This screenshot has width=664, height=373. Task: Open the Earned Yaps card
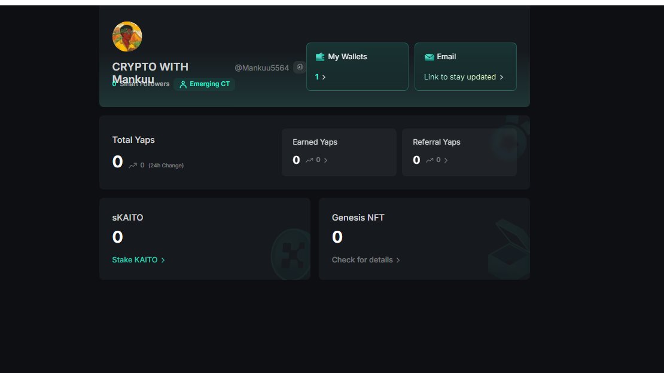[x=339, y=152]
